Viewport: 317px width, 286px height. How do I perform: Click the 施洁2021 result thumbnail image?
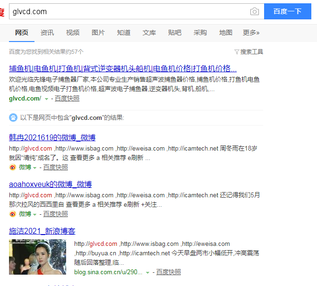(37, 257)
